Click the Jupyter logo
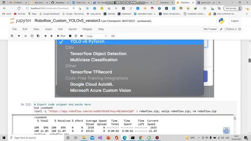251x141 pixels. coord(21,21)
